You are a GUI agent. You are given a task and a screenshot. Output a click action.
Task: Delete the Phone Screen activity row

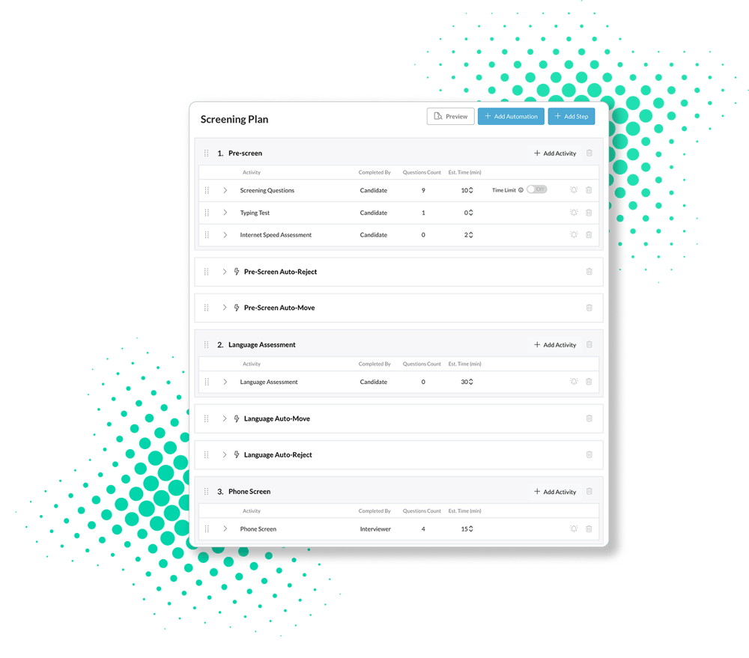point(589,529)
